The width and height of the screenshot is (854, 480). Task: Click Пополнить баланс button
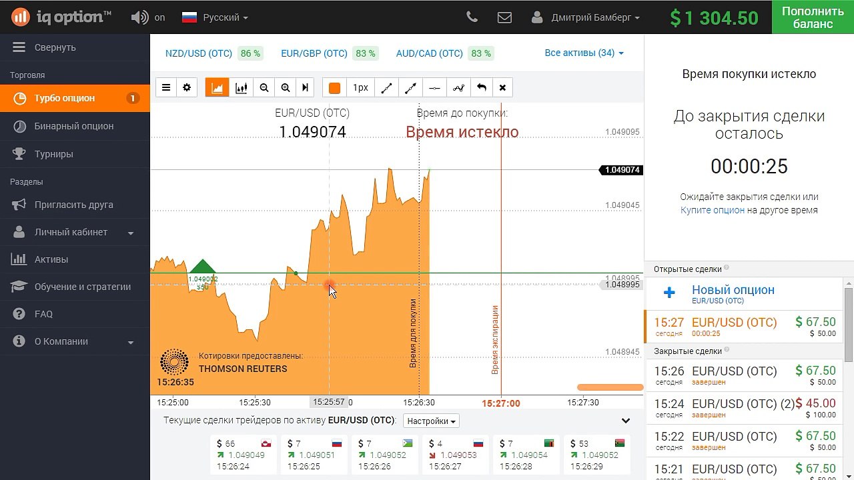click(x=813, y=17)
